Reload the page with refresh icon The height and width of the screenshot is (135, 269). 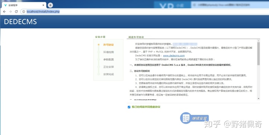(16, 12)
